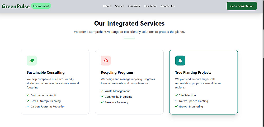Viewport: 264px width, 127px height.
Task: Select Our Team in the navigation
Action: click(x=150, y=6)
